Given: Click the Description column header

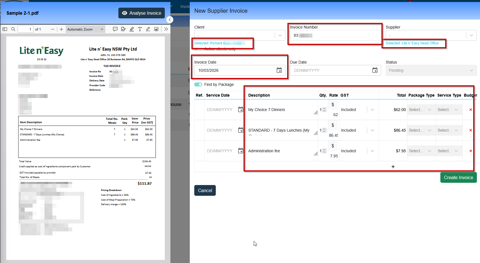Looking at the screenshot, I should (259, 95).
